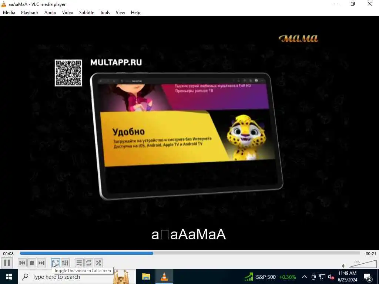Toggle the video in fullscreen

coord(56,263)
